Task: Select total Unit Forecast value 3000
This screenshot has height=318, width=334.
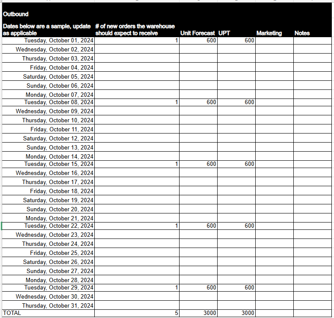Action: 198,313
